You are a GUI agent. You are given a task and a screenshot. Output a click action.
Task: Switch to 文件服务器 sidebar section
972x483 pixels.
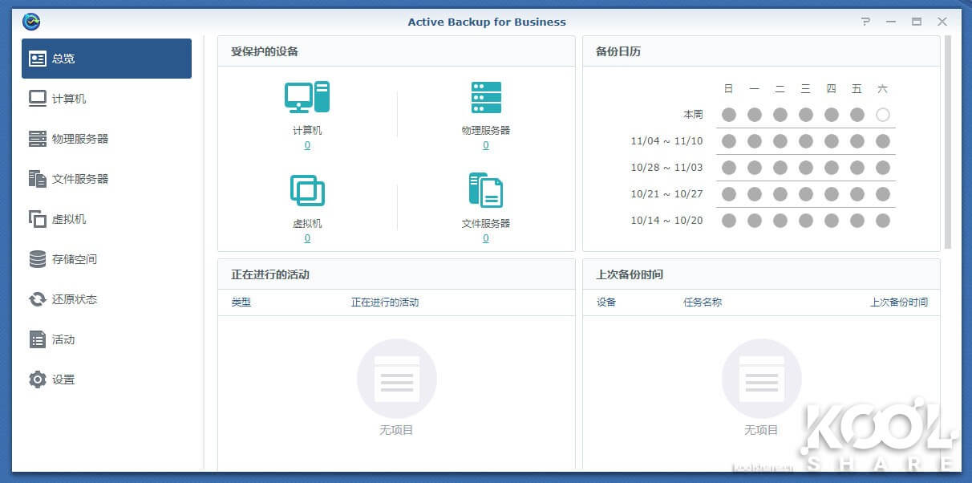click(79, 179)
